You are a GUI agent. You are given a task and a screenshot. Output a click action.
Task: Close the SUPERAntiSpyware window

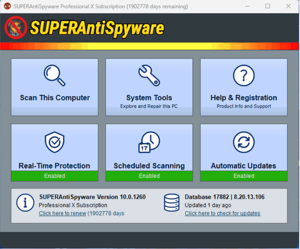(288, 6)
